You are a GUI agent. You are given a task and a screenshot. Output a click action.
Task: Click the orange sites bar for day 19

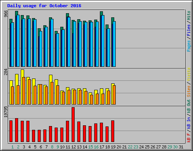pyautogui.click(x=114, y=95)
